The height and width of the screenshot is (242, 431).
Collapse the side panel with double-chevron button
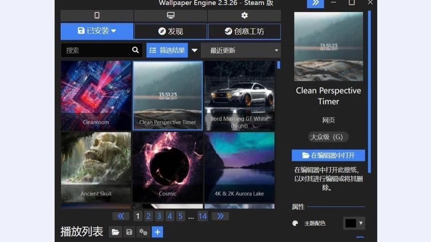pos(315,3)
